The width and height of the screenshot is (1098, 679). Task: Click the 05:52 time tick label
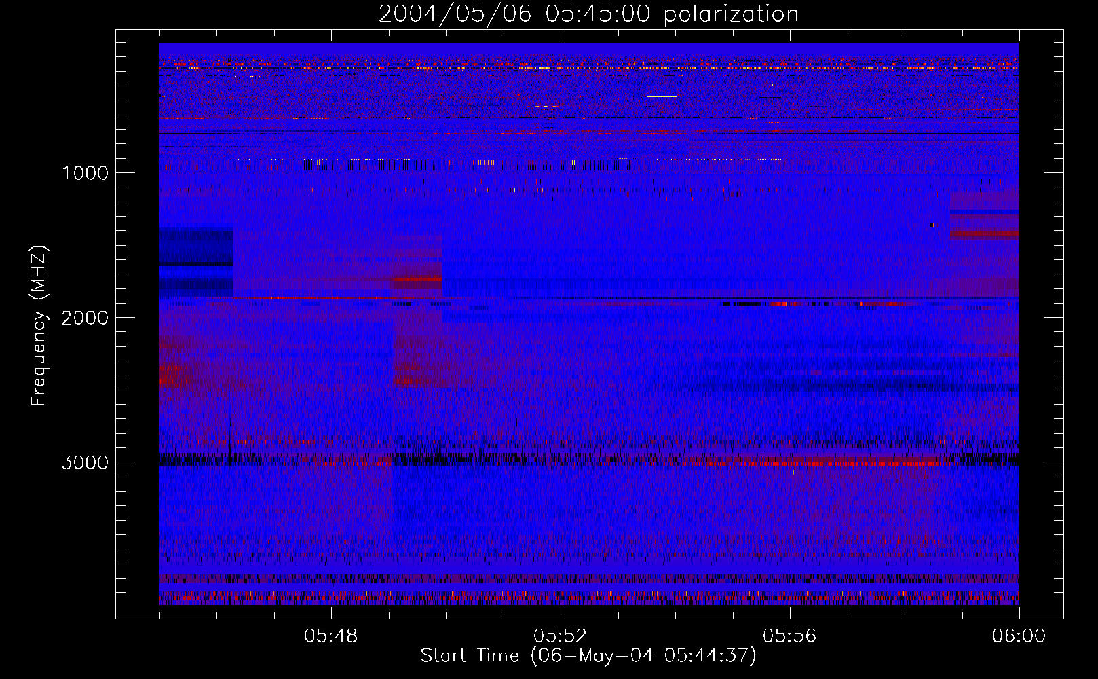click(561, 636)
